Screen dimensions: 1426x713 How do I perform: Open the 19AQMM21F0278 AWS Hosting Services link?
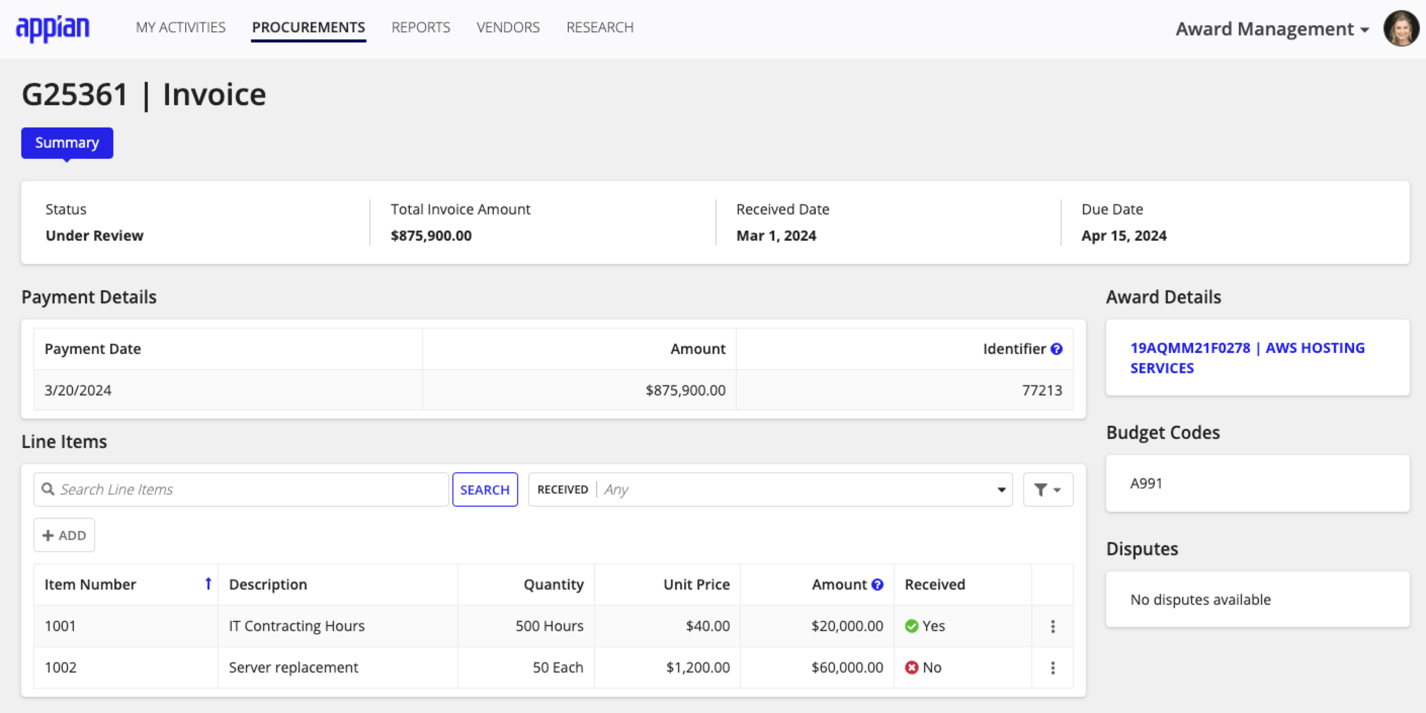[x=1247, y=358]
